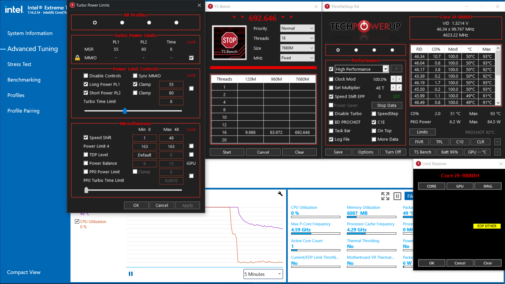Click the yellow EDP OTHER indicator
The image size is (505, 284).
[x=487, y=226]
